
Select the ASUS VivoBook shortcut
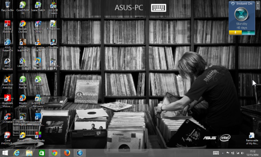pyautogui.click(x=7, y=64)
